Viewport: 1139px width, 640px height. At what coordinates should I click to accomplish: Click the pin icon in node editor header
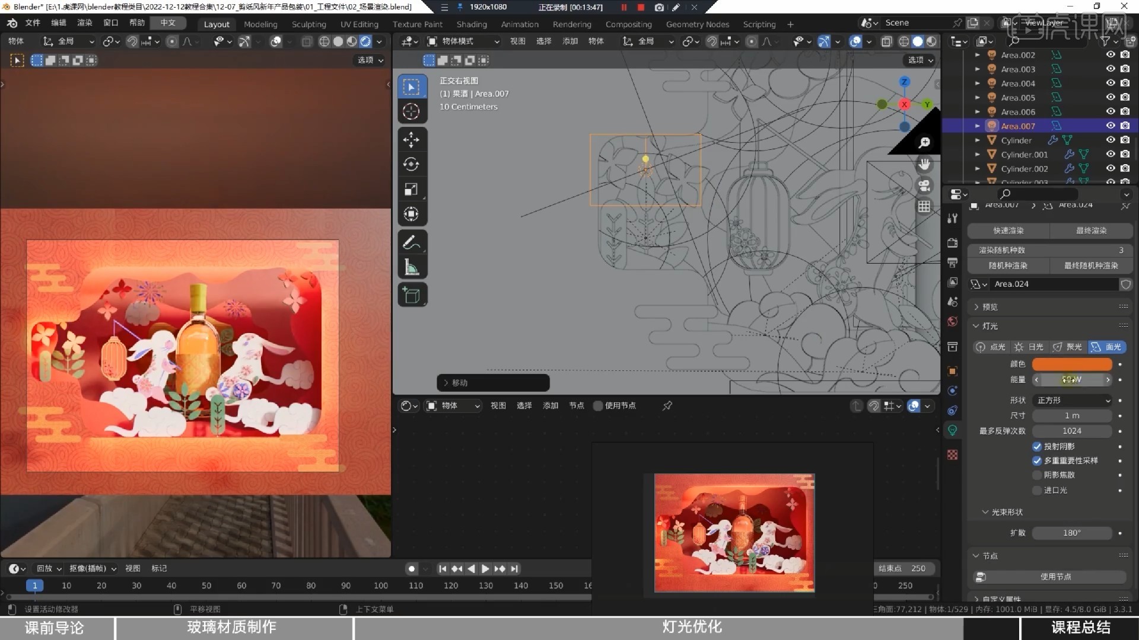667,405
